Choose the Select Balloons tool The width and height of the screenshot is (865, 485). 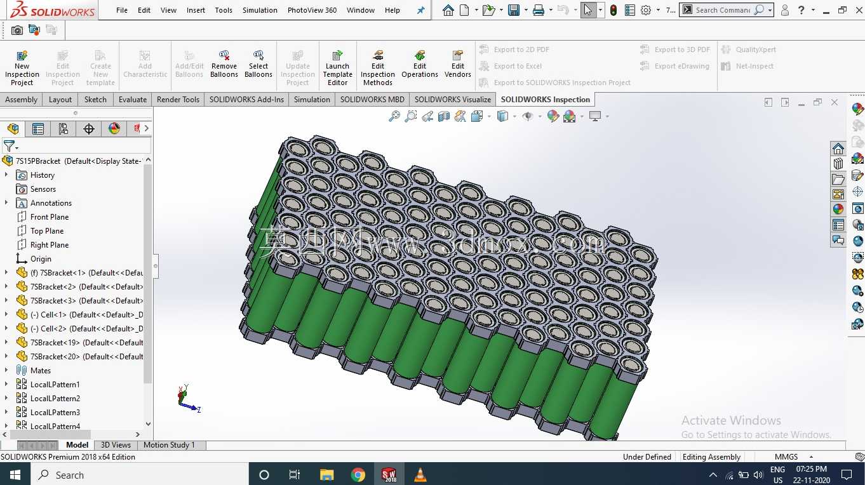[258, 64]
